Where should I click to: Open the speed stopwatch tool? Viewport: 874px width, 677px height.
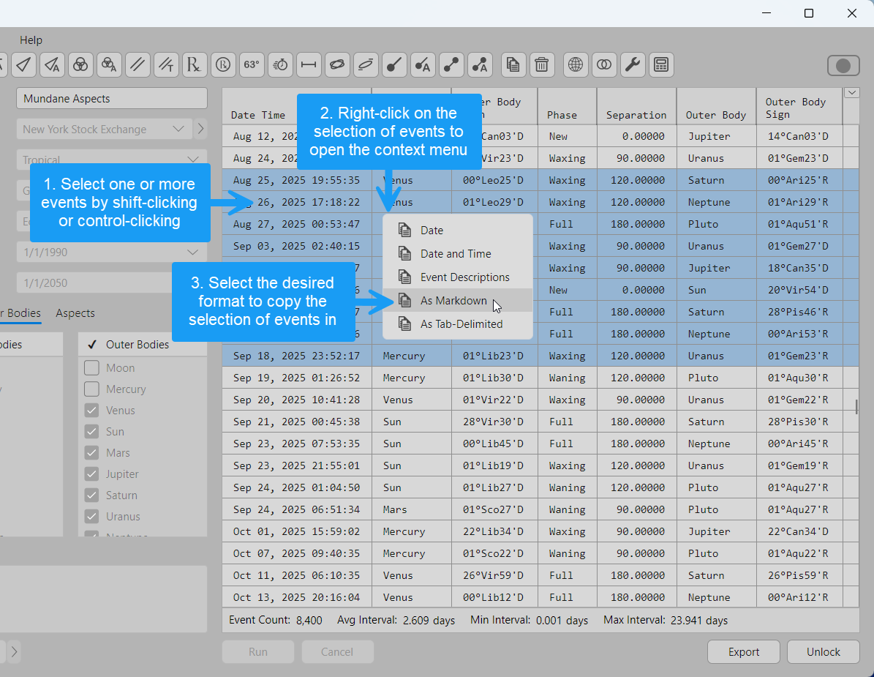click(x=280, y=64)
